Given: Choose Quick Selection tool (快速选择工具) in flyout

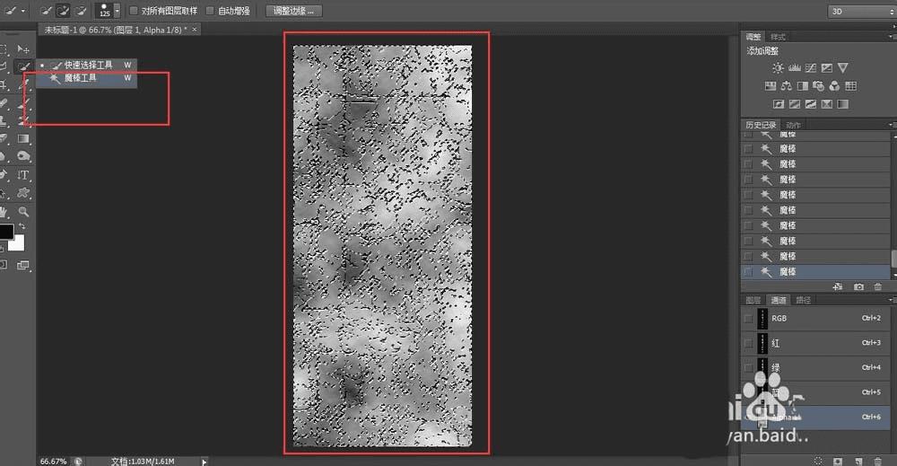Looking at the screenshot, I should click(86, 66).
